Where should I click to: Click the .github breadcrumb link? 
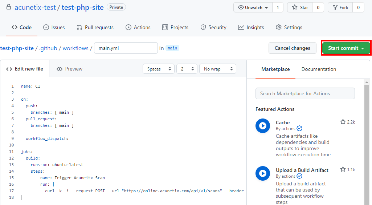coord(48,48)
